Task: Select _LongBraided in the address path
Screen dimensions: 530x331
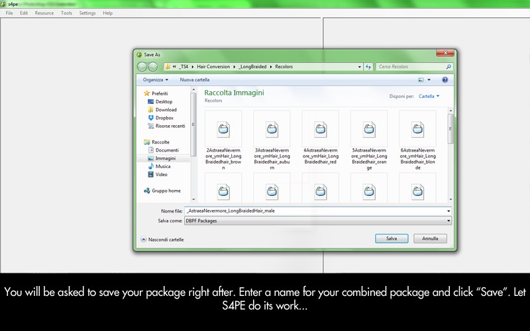Action: pos(252,67)
